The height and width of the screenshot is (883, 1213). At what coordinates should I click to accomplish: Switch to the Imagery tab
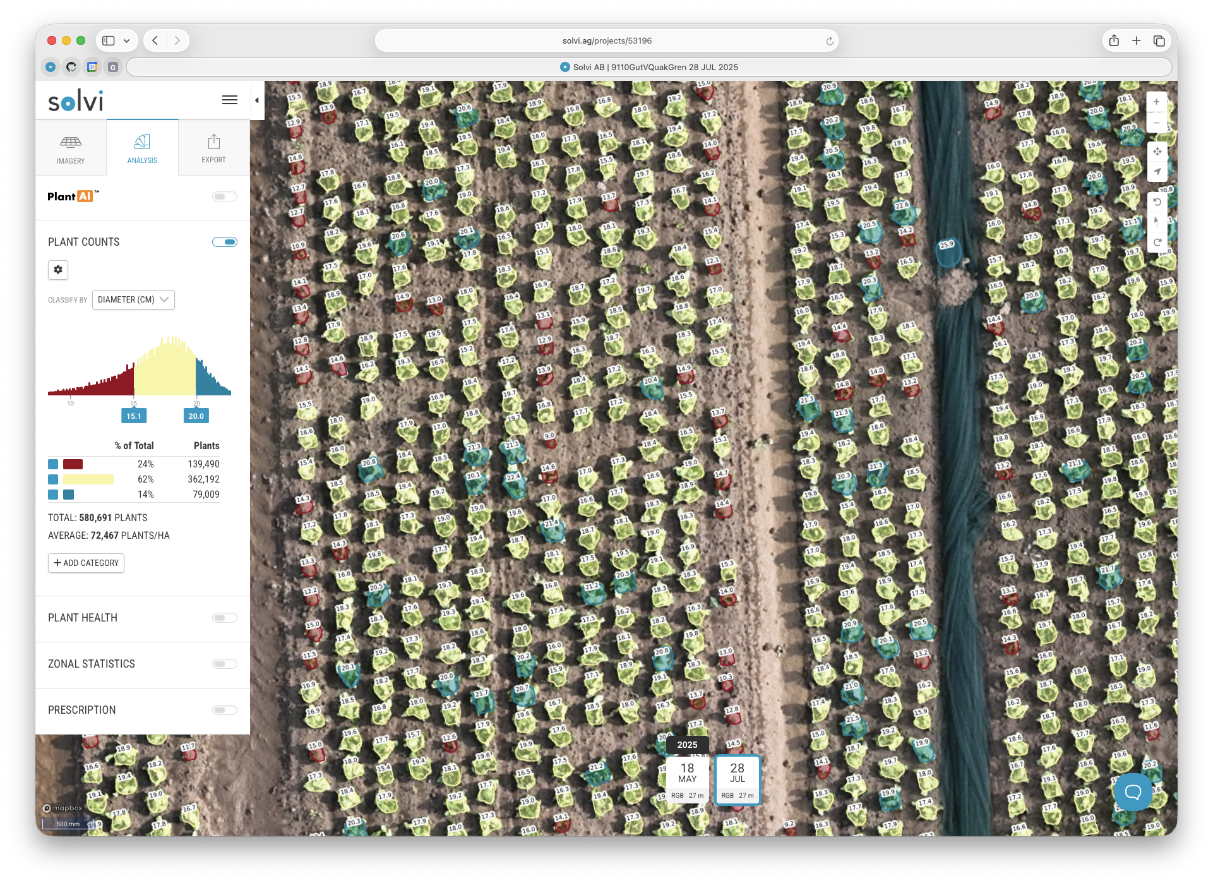(71, 148)
